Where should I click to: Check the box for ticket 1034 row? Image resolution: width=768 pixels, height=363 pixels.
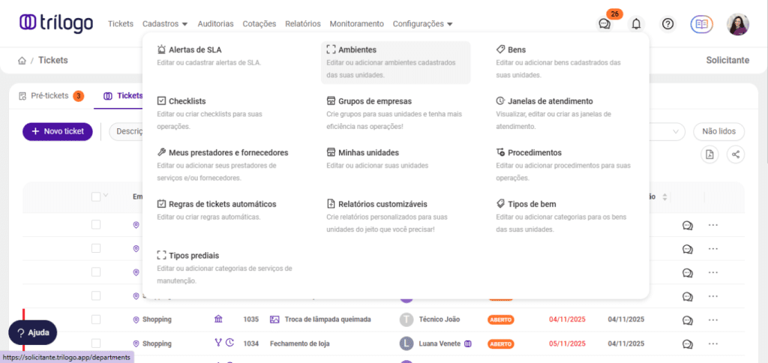(95, 343)
